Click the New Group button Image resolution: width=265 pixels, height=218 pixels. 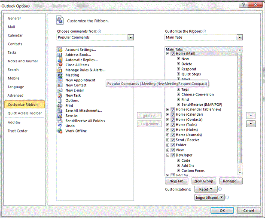click(x=204, y=181)
